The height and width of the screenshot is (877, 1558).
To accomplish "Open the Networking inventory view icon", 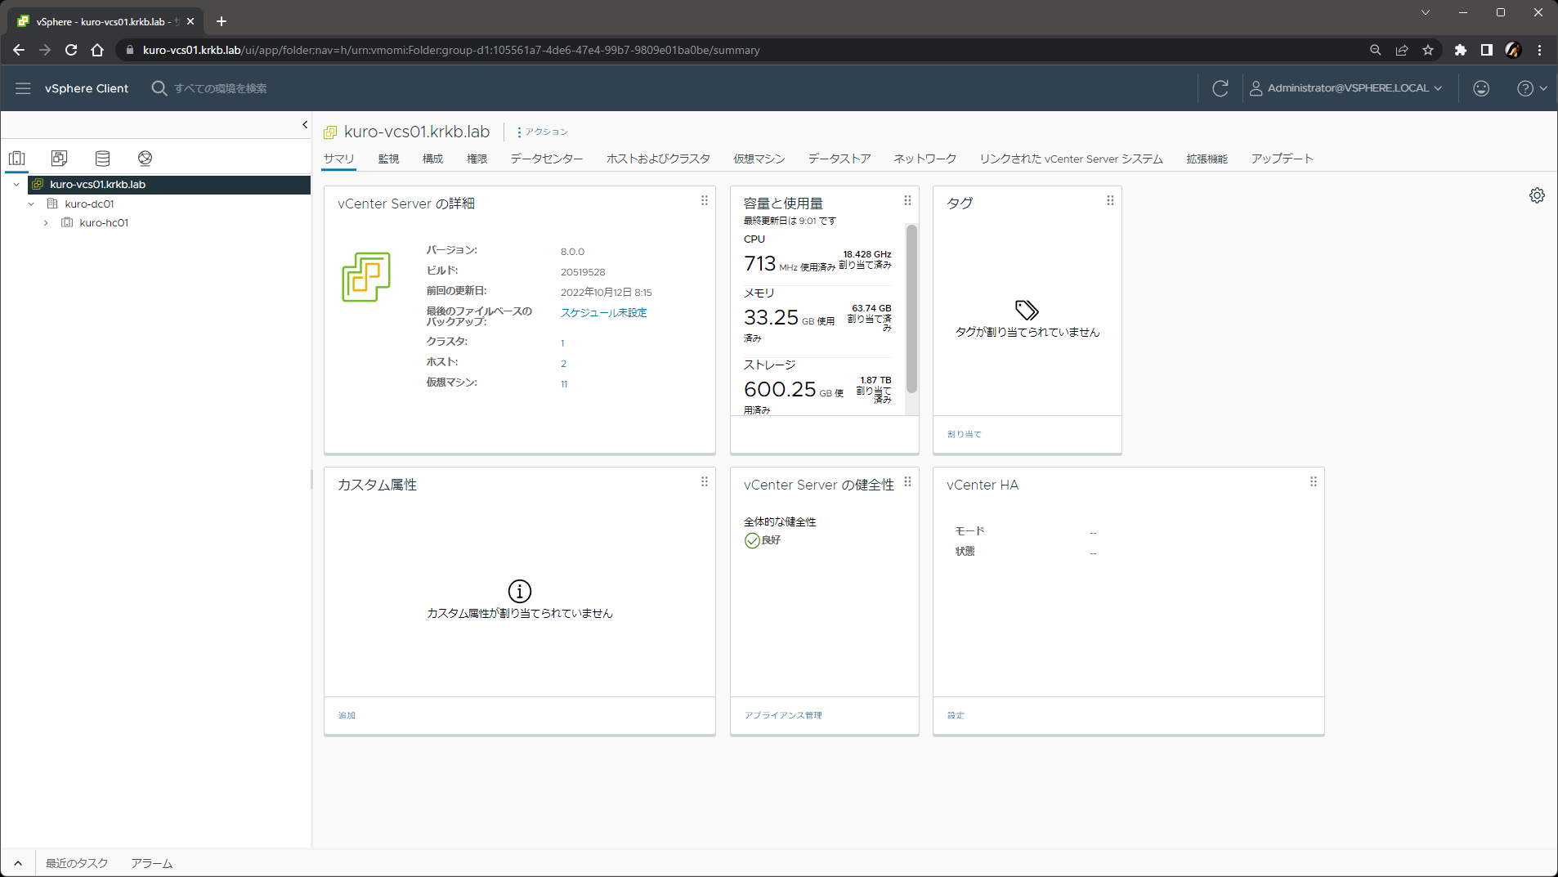I will pos(145,158).
